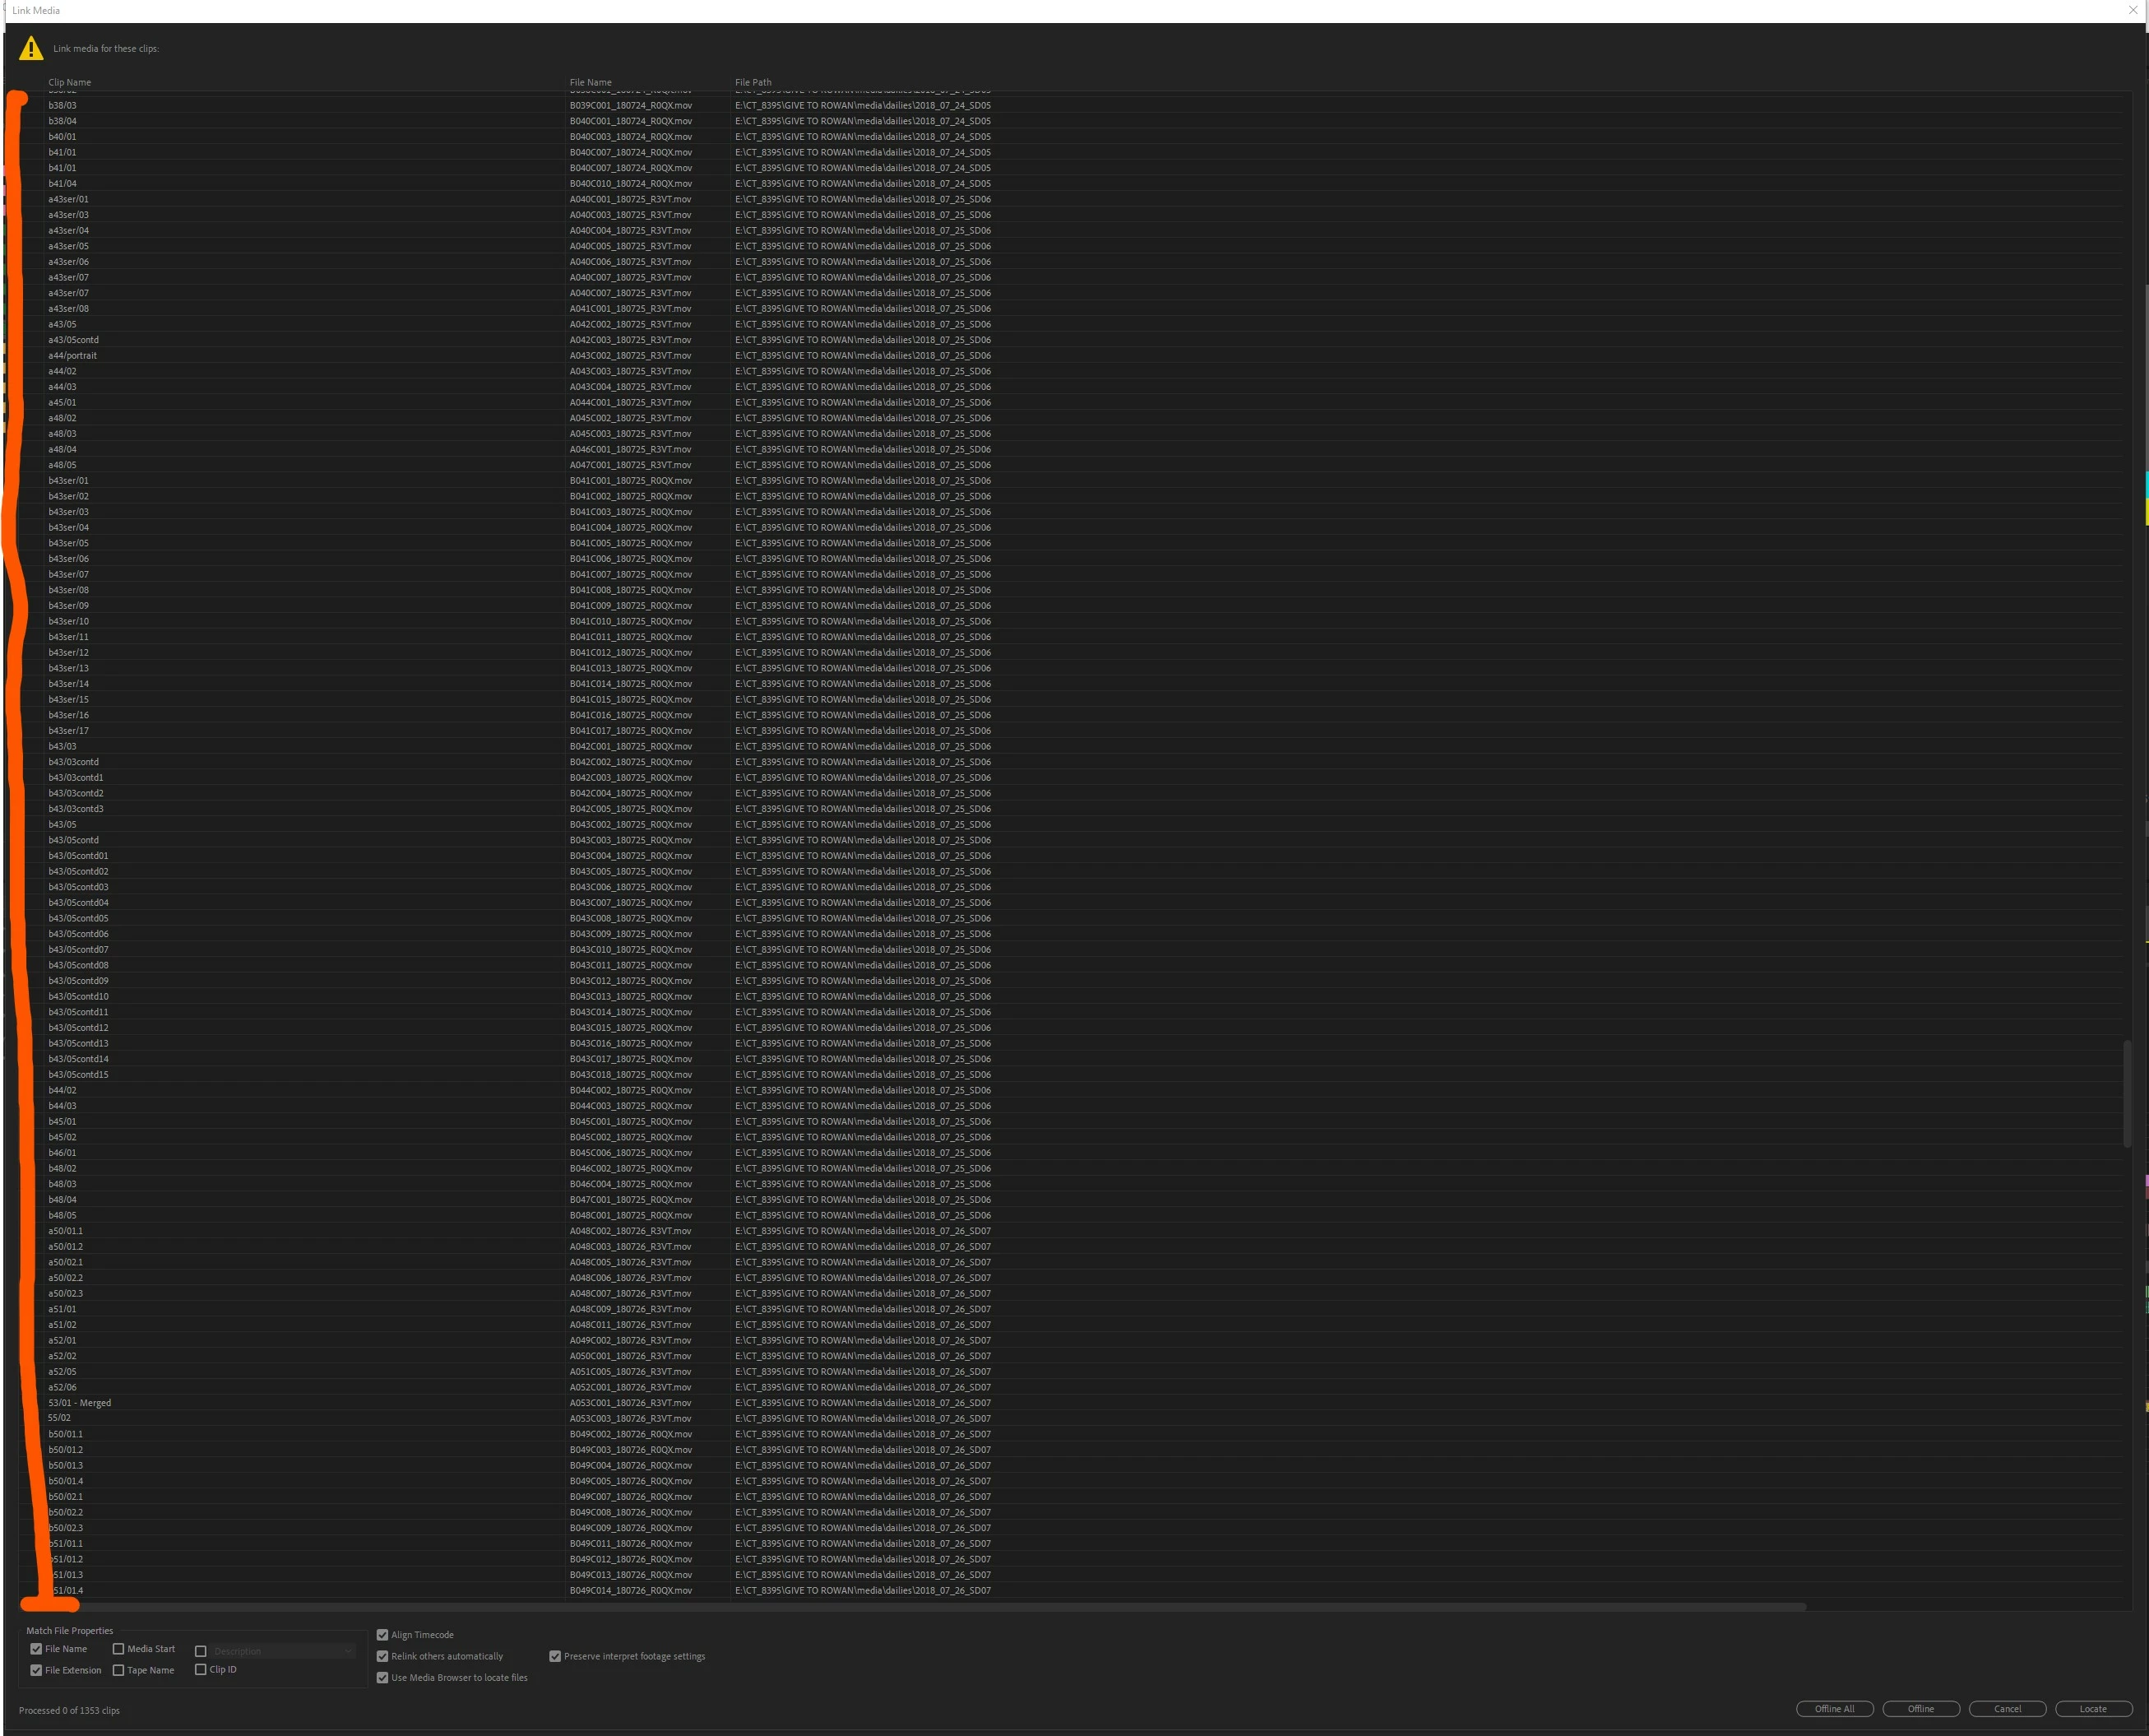Toggle Preserve interpret footage settings
This screenshot has height=1736, width=2149.
(x=555, y=1656)
